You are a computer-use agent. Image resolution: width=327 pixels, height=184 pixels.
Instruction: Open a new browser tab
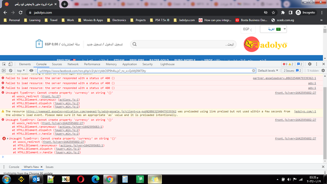click(x=65, y=4)
